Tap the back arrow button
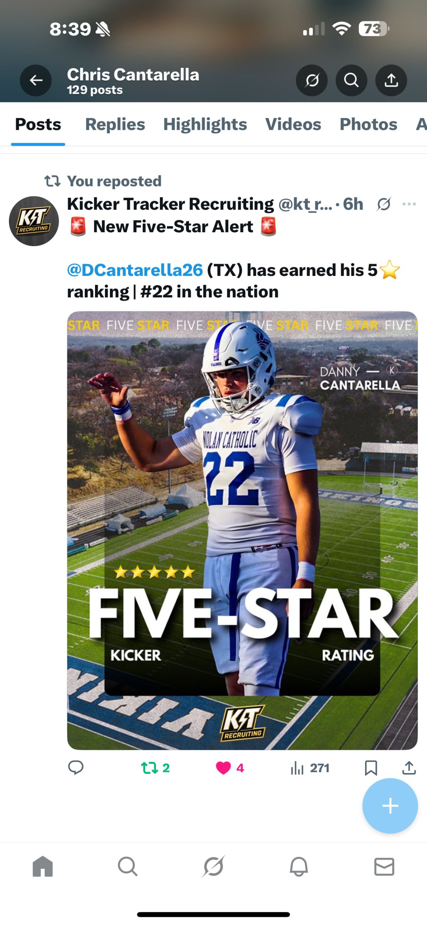427x925 pixels. click(36, 80)
